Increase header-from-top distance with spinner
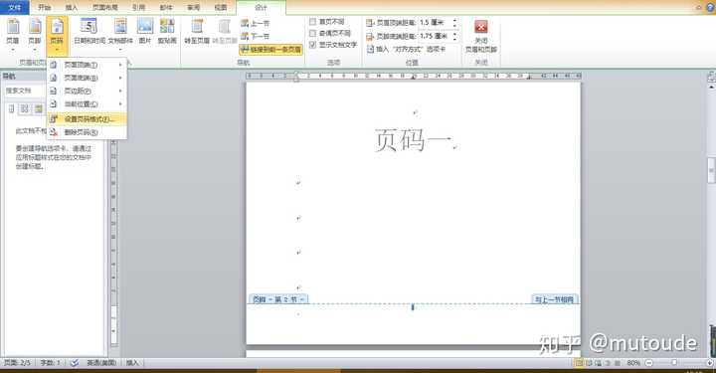The width and height of the screenshot is (716, 373). point(454,20)
